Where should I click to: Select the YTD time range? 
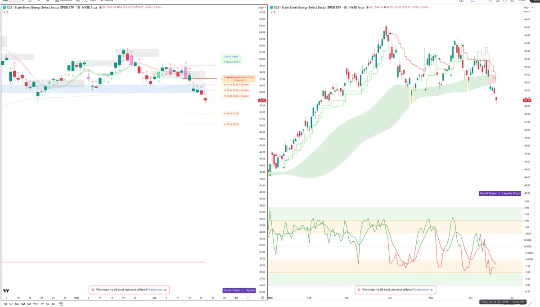(36, 304)
